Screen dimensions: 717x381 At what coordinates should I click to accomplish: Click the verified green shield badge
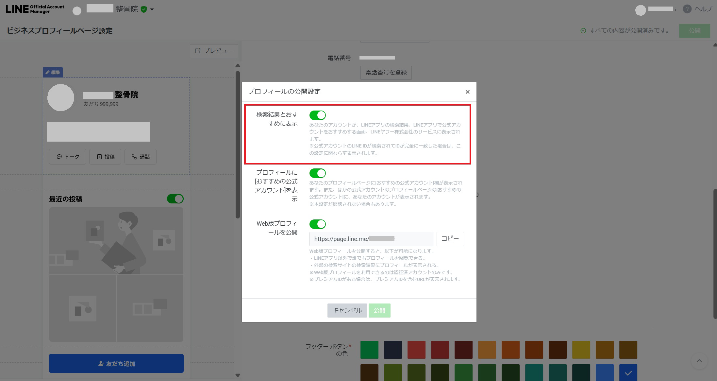tap(144, 9)
